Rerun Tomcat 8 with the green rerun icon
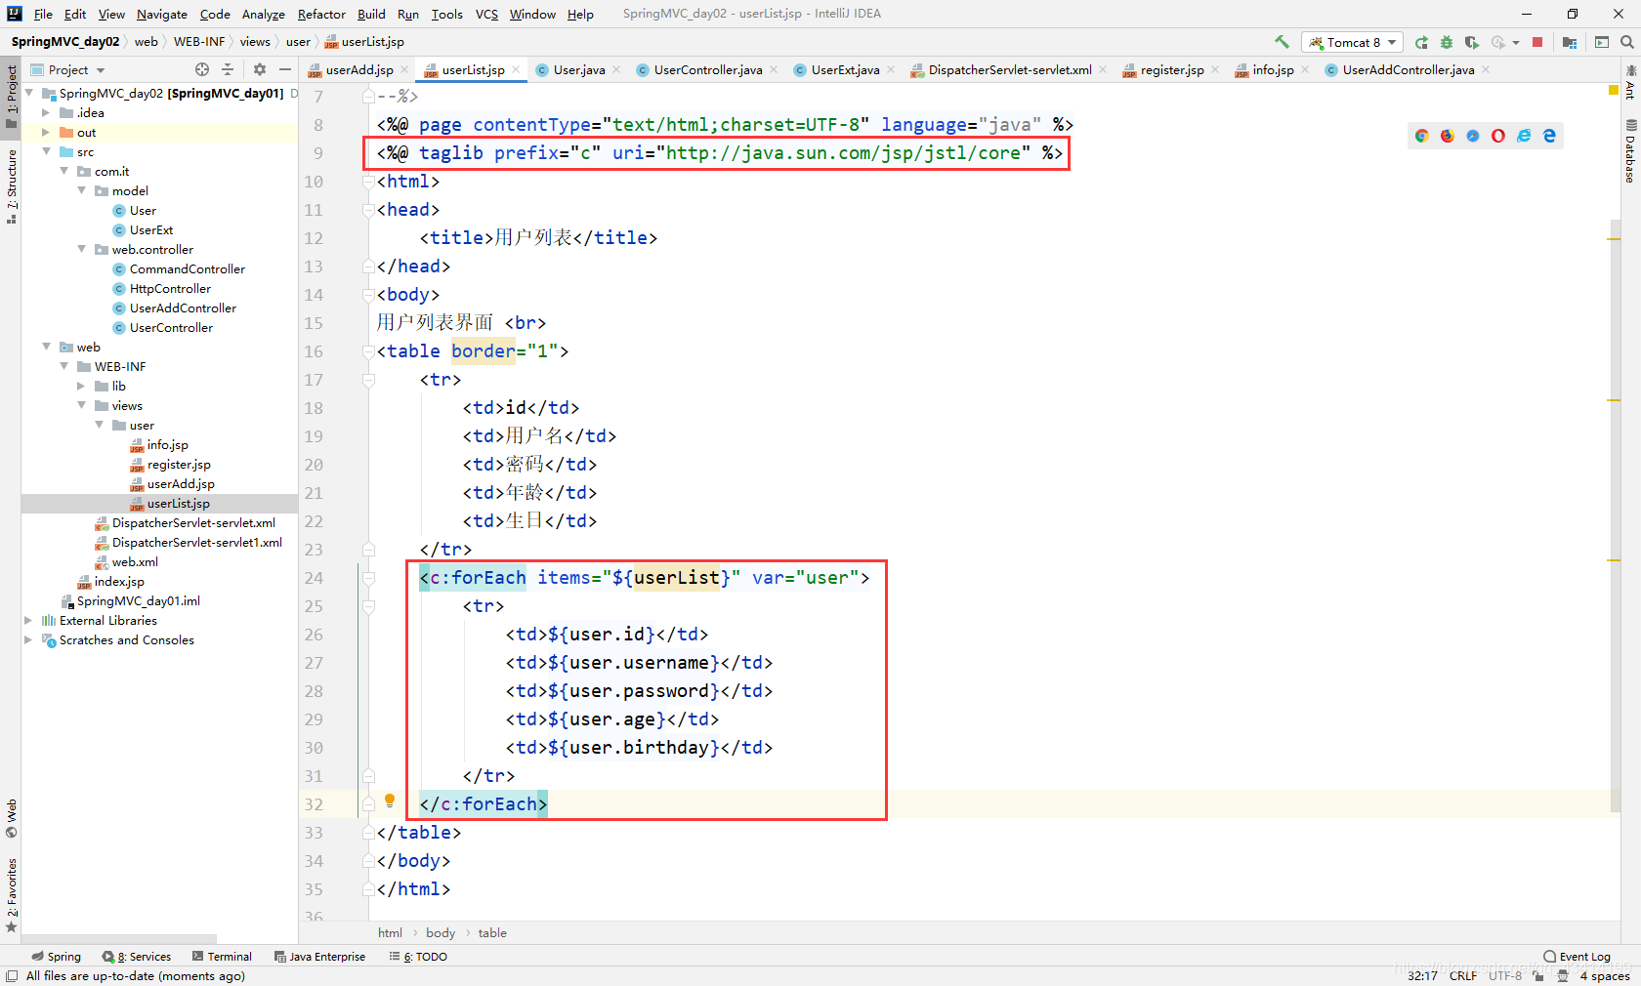The height and width of the screenshot is (986, 1641). tap(1421, 42)
